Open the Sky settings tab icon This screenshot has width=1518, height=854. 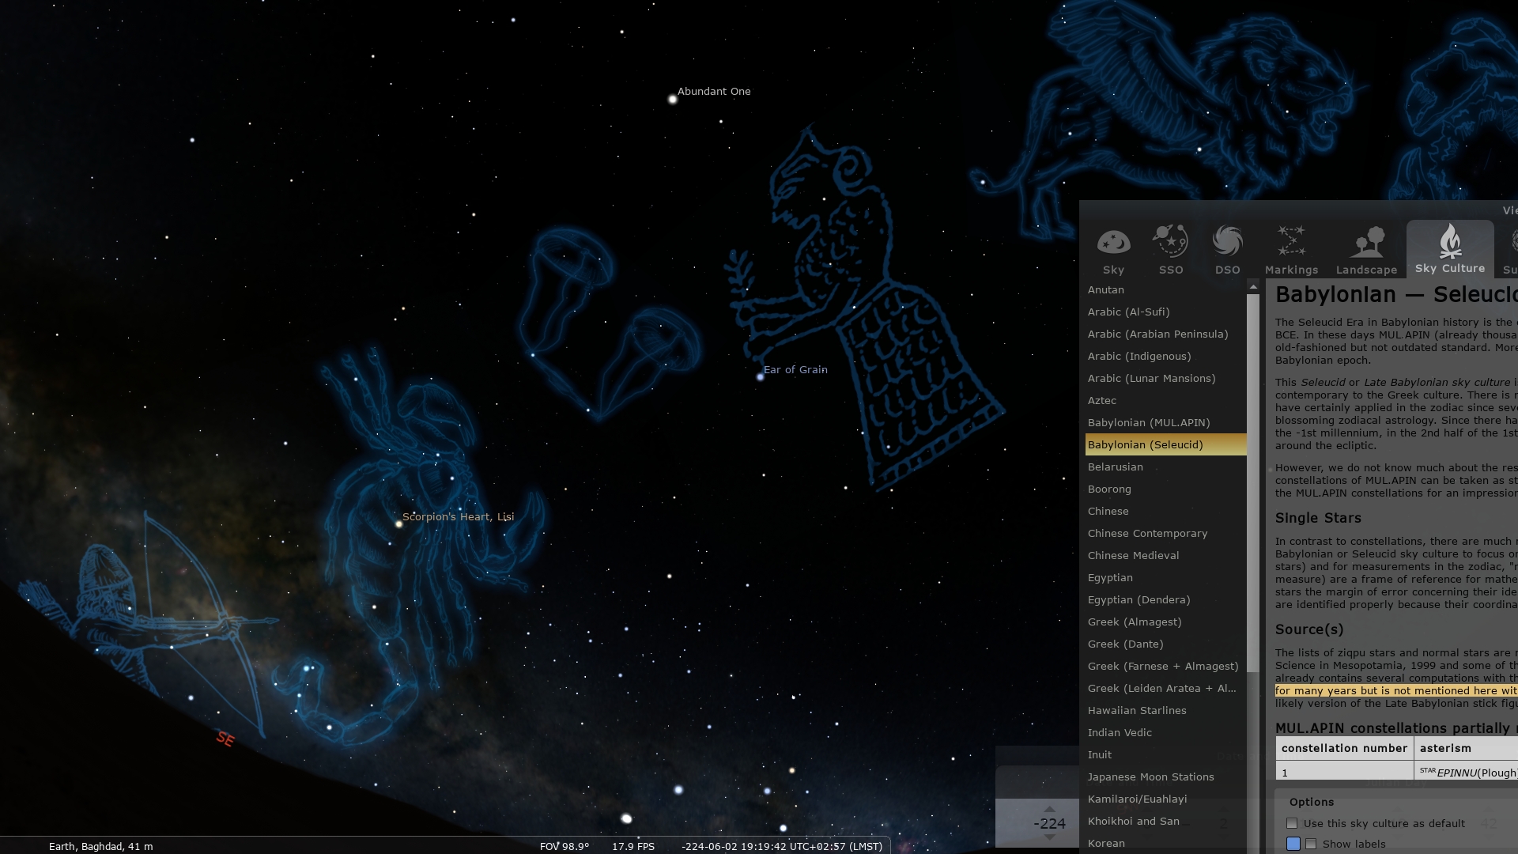[1113, 242]
